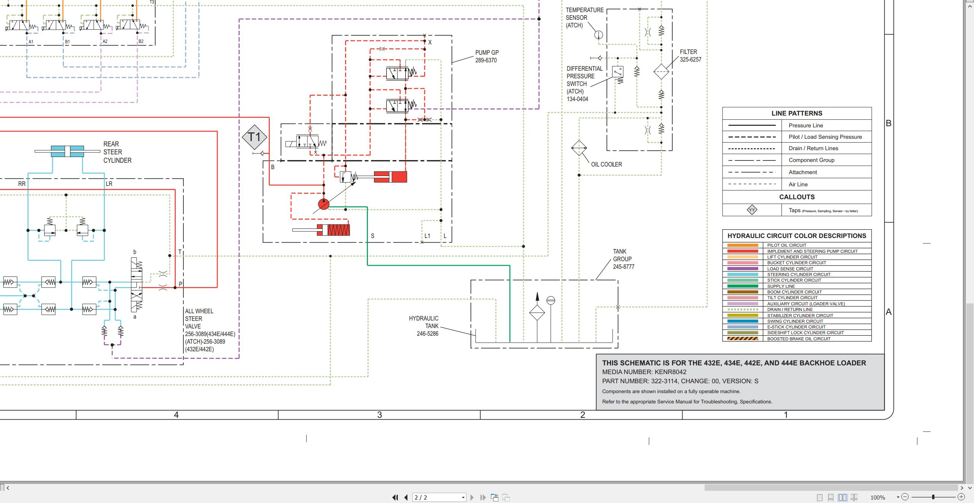Open the zoom level dropdown arrow
The width and height of the screenshot is (974, 503).
tap(898, 497)
